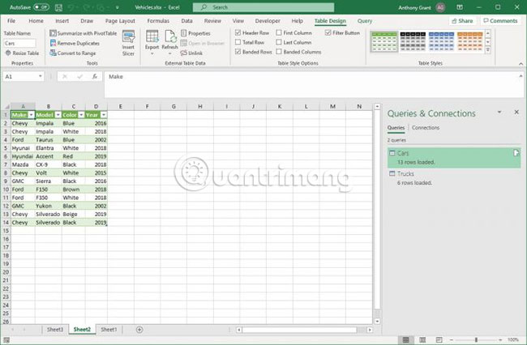Click the Search box in title bar
Viewport: 527px width, 345px height.
click(263, 7)
